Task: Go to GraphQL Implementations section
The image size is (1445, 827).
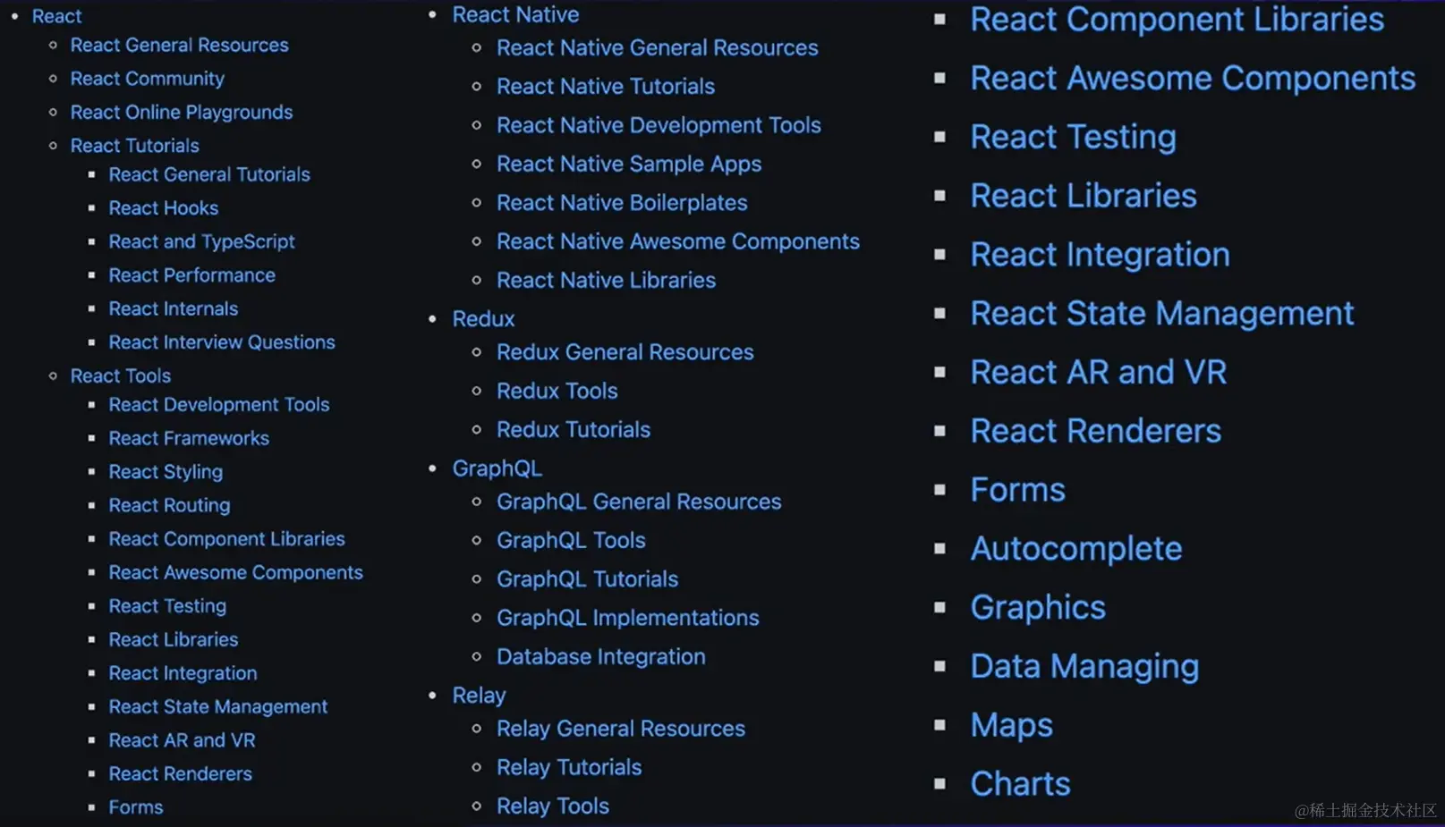Action: tap(627, 618)
